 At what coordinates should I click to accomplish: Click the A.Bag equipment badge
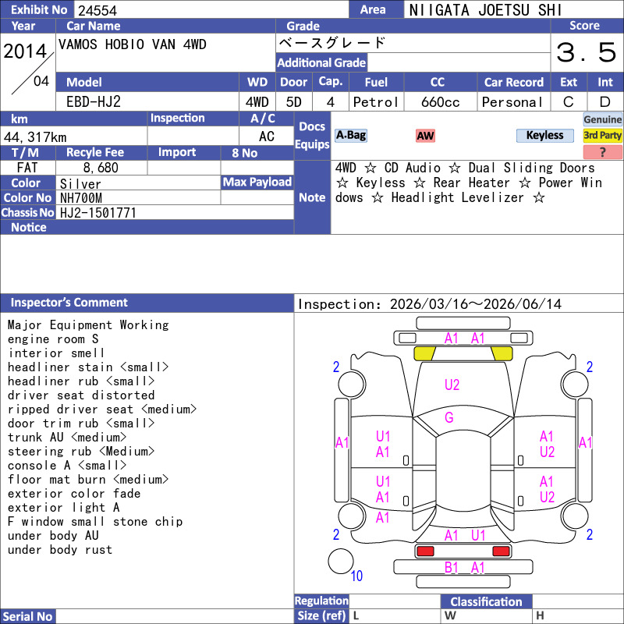[x=350, y=135]
